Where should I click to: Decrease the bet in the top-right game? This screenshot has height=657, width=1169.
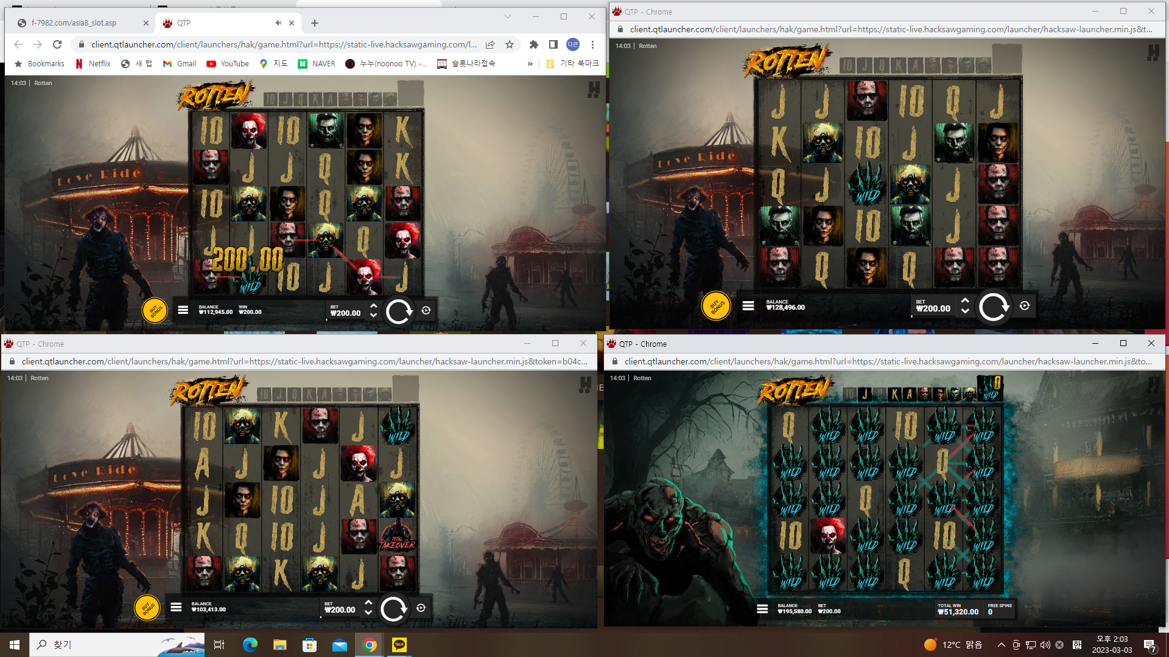click(965, 311)
